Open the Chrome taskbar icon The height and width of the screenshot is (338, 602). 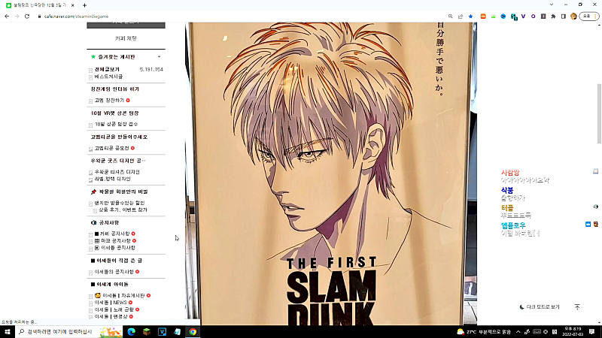(x=193, y=332)
